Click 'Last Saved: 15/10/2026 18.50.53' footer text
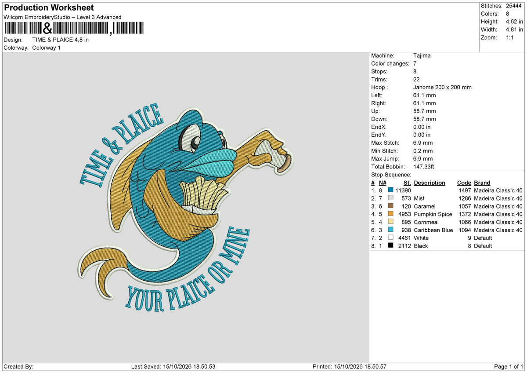The width and height of the screenshot is (527, 373). point(173,366)
